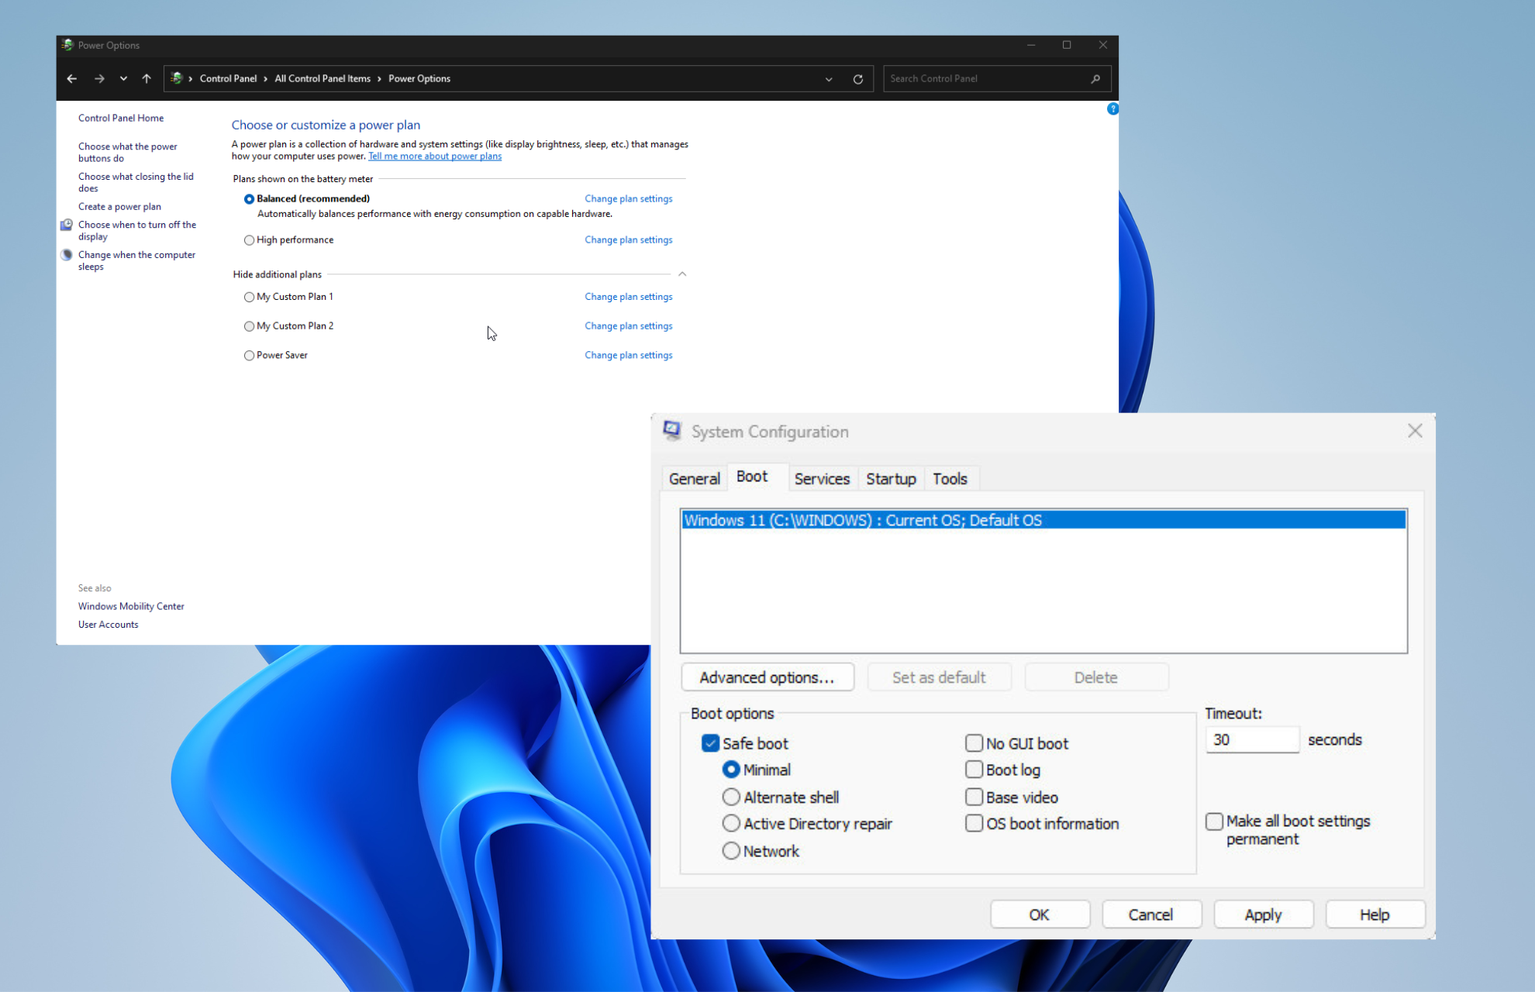Click the Control Panel icon in address bar
This screenshot has width=1535, height=992.
click(x=177, y=78)
